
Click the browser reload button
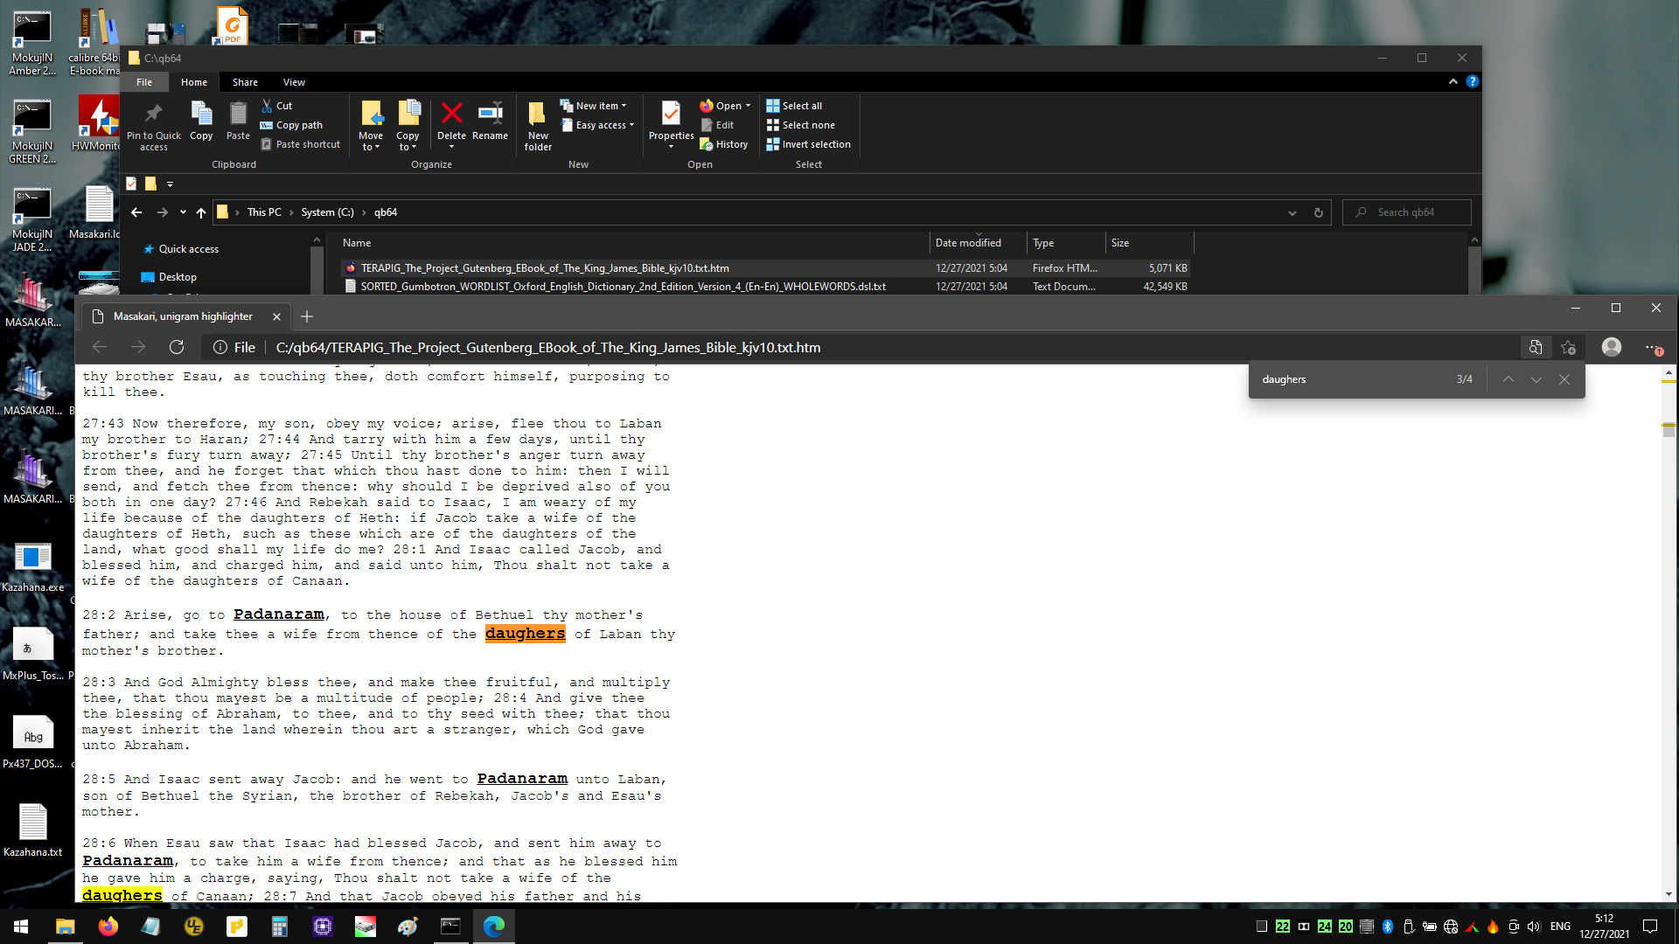coord(177,347)
